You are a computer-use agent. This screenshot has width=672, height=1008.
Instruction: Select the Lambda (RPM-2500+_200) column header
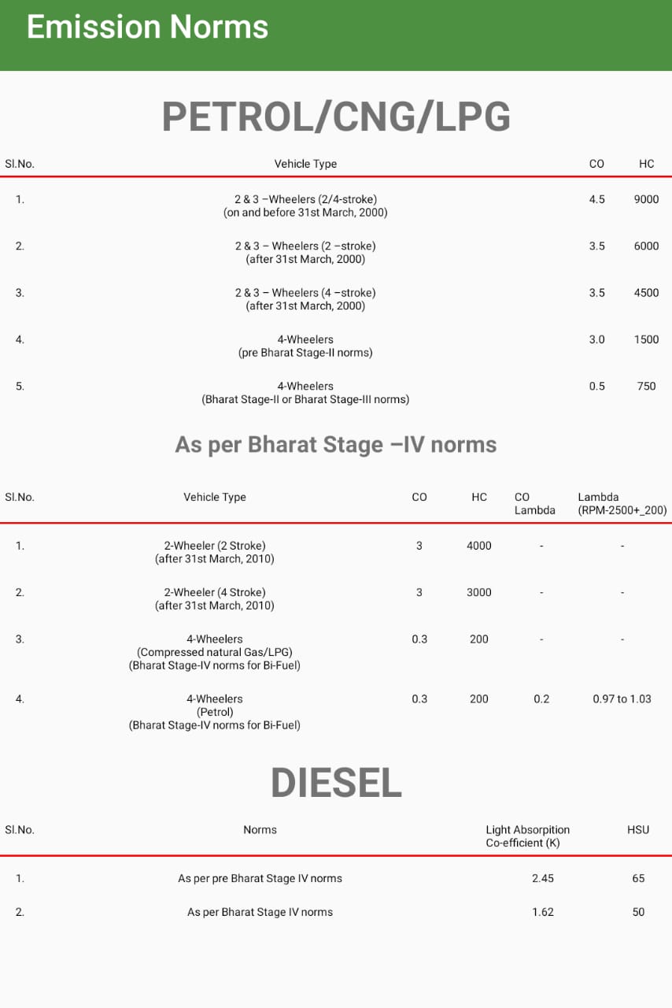[x=622, y=503]
